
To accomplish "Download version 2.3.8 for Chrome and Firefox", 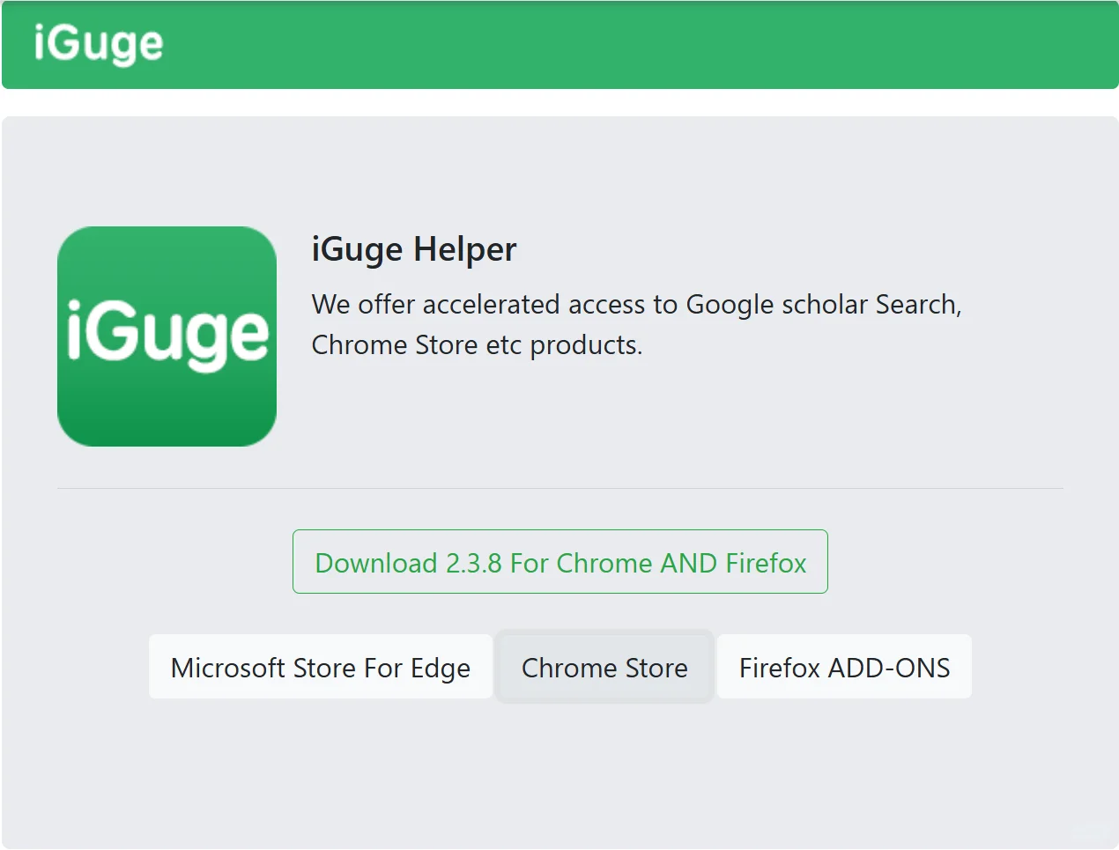I will [559, 562].
